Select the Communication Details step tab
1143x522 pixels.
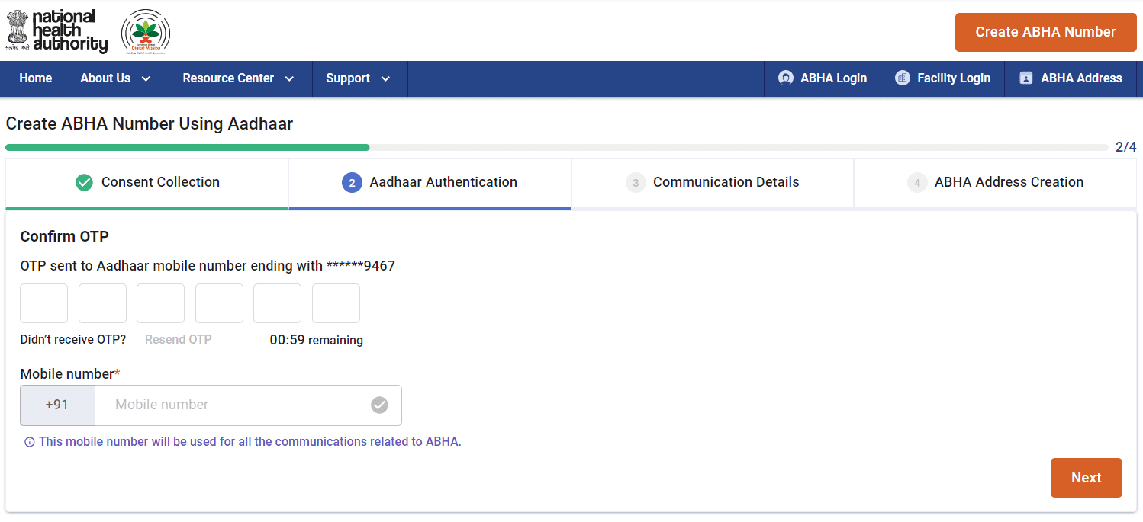pos(712,182)
